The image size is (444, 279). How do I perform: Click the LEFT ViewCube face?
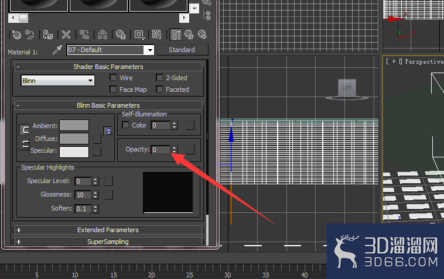pos(347,88)
